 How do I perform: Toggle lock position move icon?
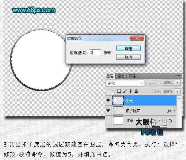(130, 91)
